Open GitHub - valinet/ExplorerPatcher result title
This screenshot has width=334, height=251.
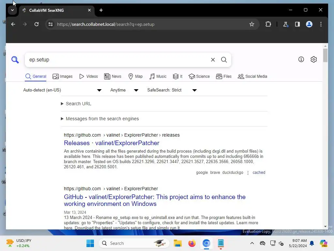[155, 200]
